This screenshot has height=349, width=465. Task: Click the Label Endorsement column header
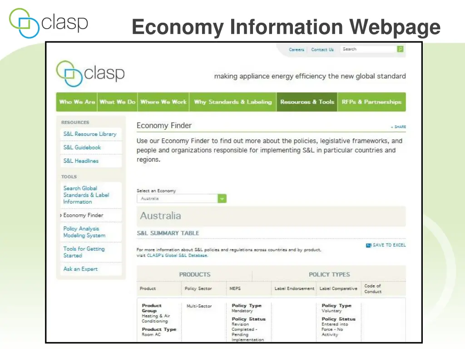coord(294,289)
